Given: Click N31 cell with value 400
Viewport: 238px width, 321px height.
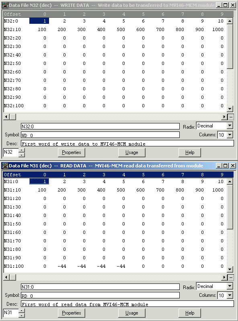Looking at the screenshot, I should pos(101,190).
